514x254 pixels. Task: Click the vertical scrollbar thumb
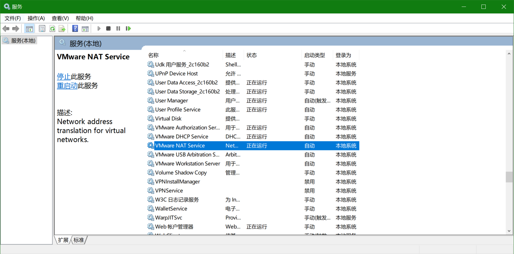tap(509, 177)
